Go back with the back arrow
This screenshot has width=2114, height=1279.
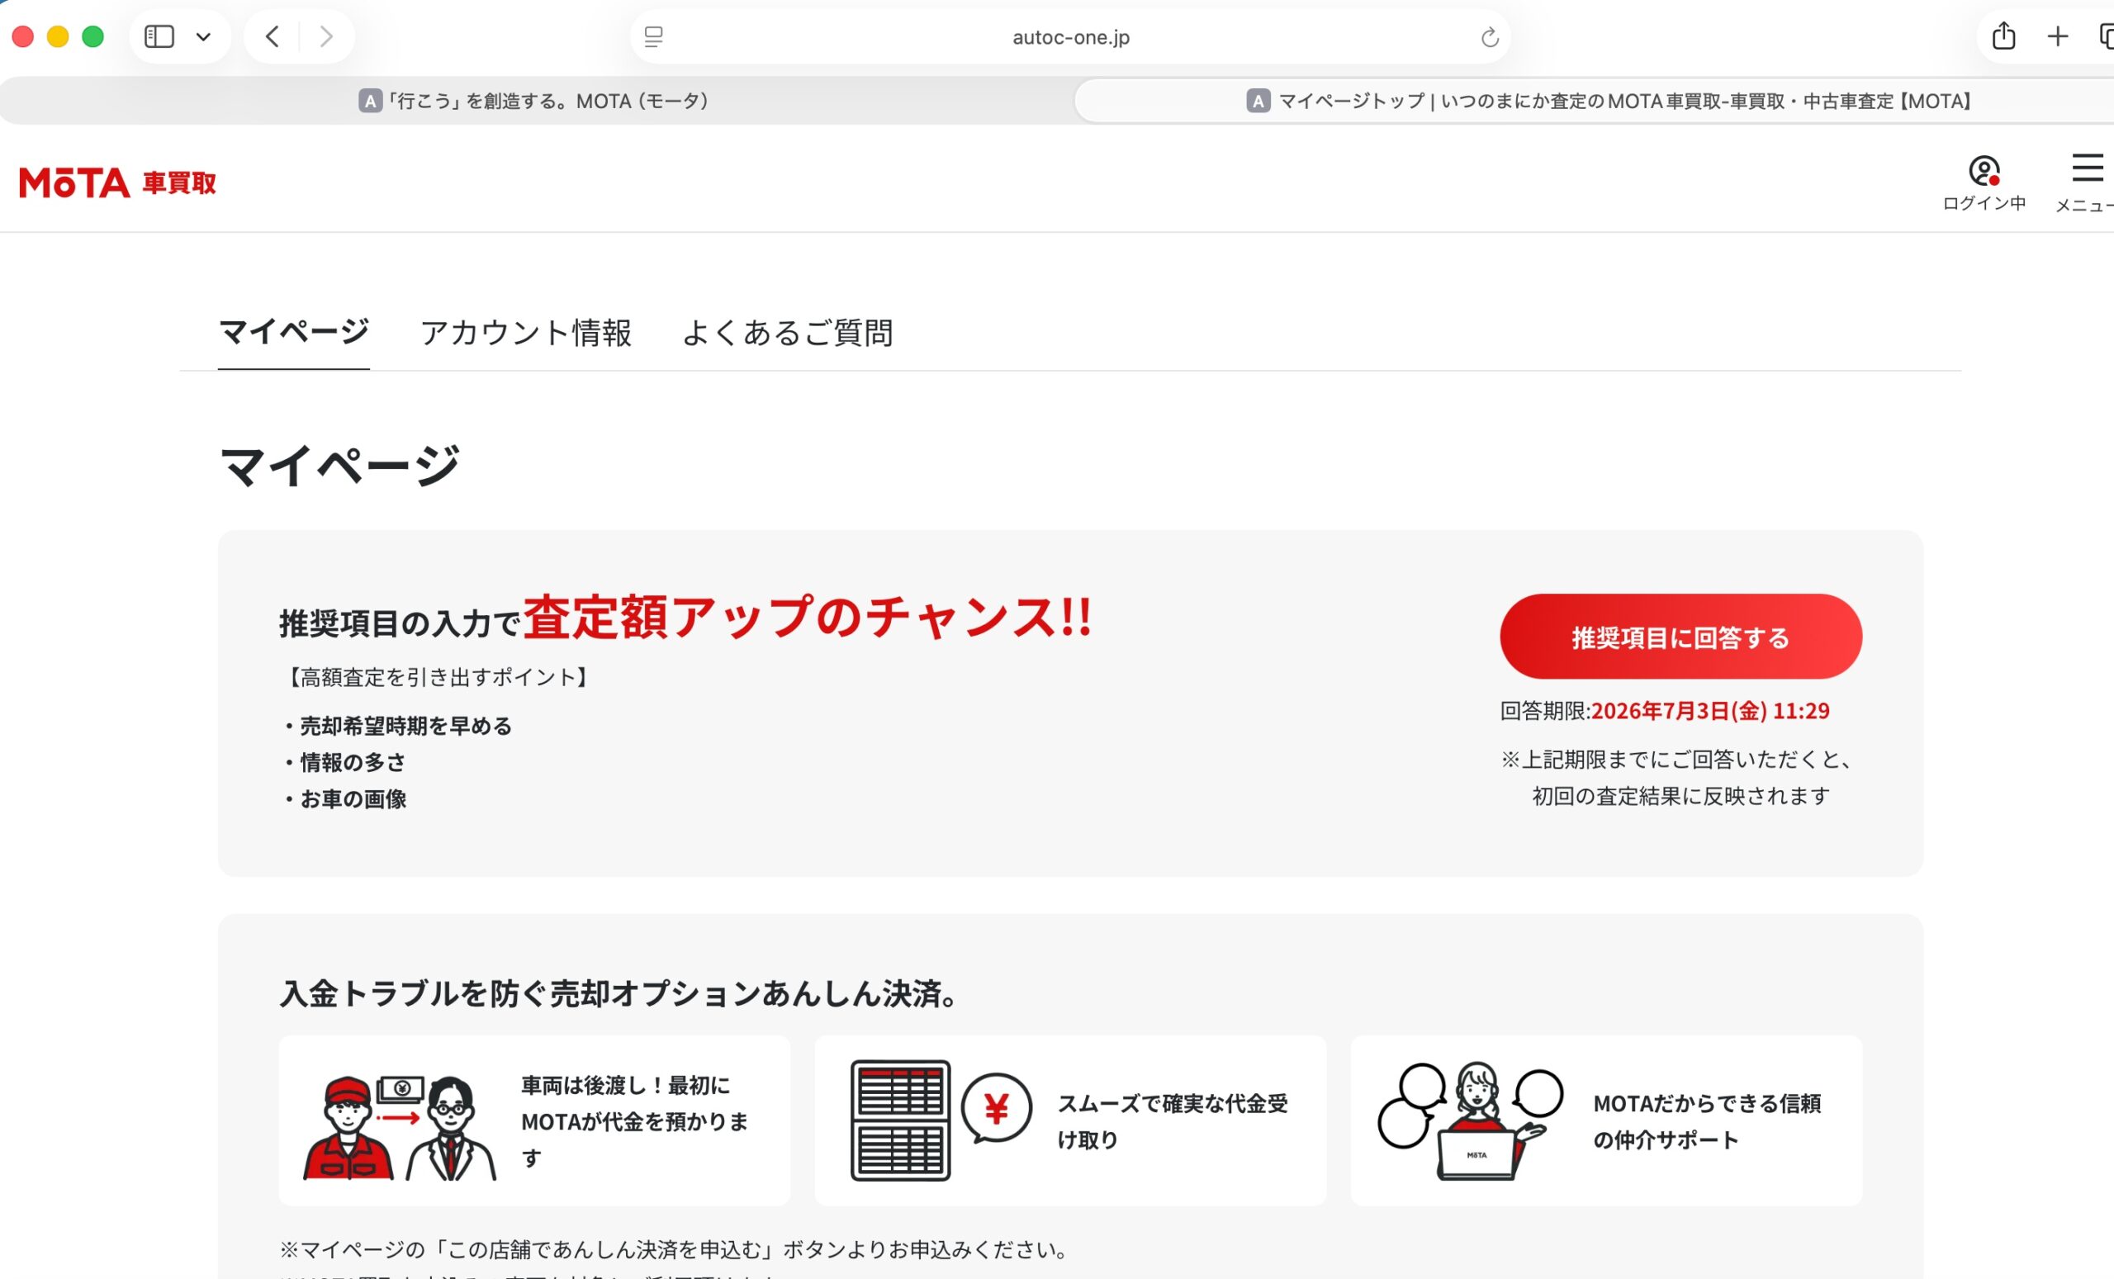point(273,37)
